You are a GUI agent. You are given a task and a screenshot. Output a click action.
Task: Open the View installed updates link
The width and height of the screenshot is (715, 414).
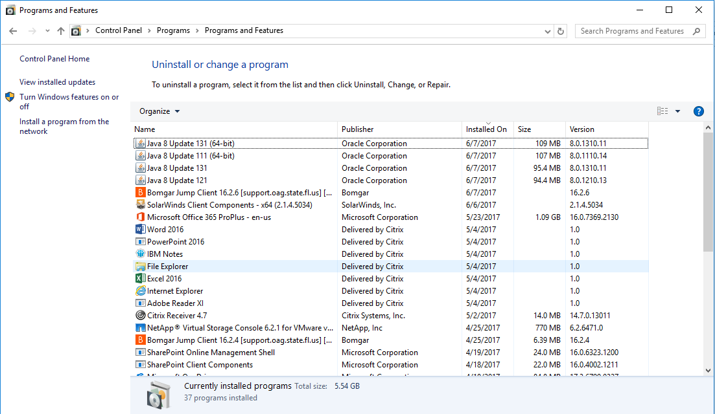pos(58,82)
